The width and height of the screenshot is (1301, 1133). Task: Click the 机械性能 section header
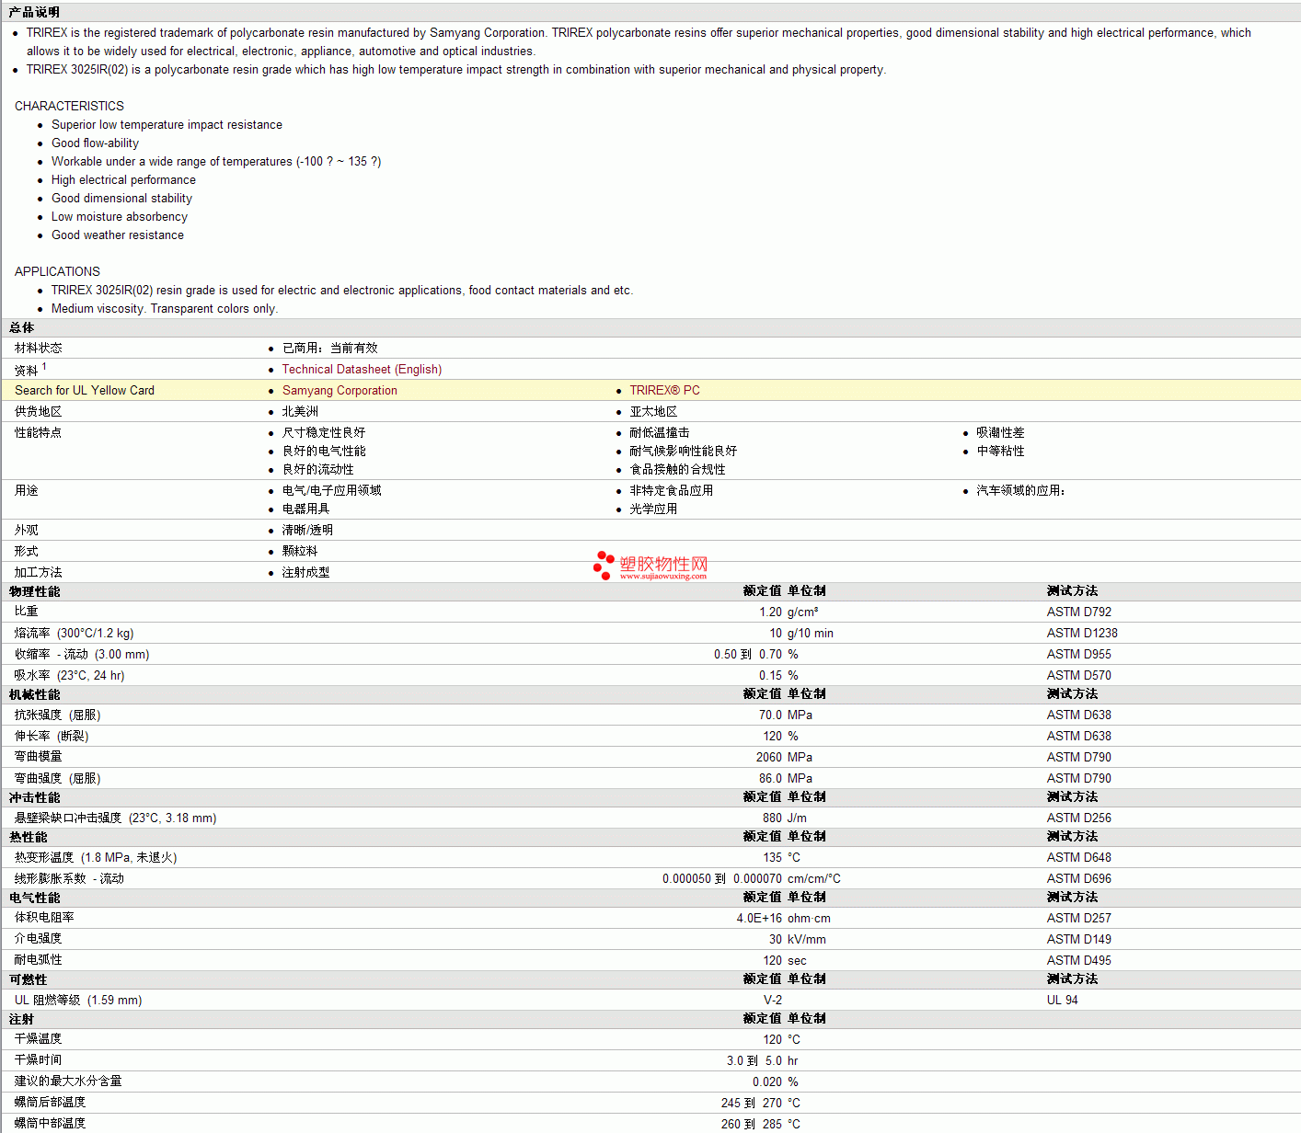[34, 694]
